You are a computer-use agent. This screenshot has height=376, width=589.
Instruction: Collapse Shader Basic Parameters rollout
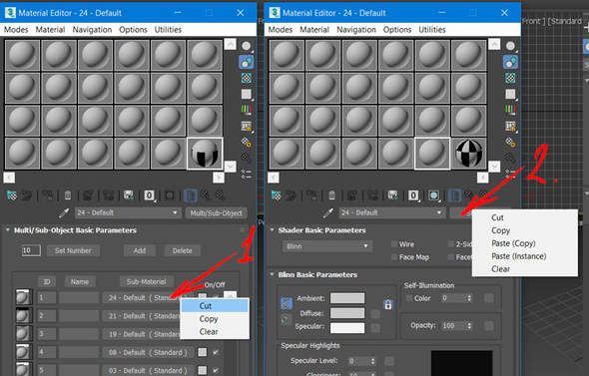pos(272,230)
